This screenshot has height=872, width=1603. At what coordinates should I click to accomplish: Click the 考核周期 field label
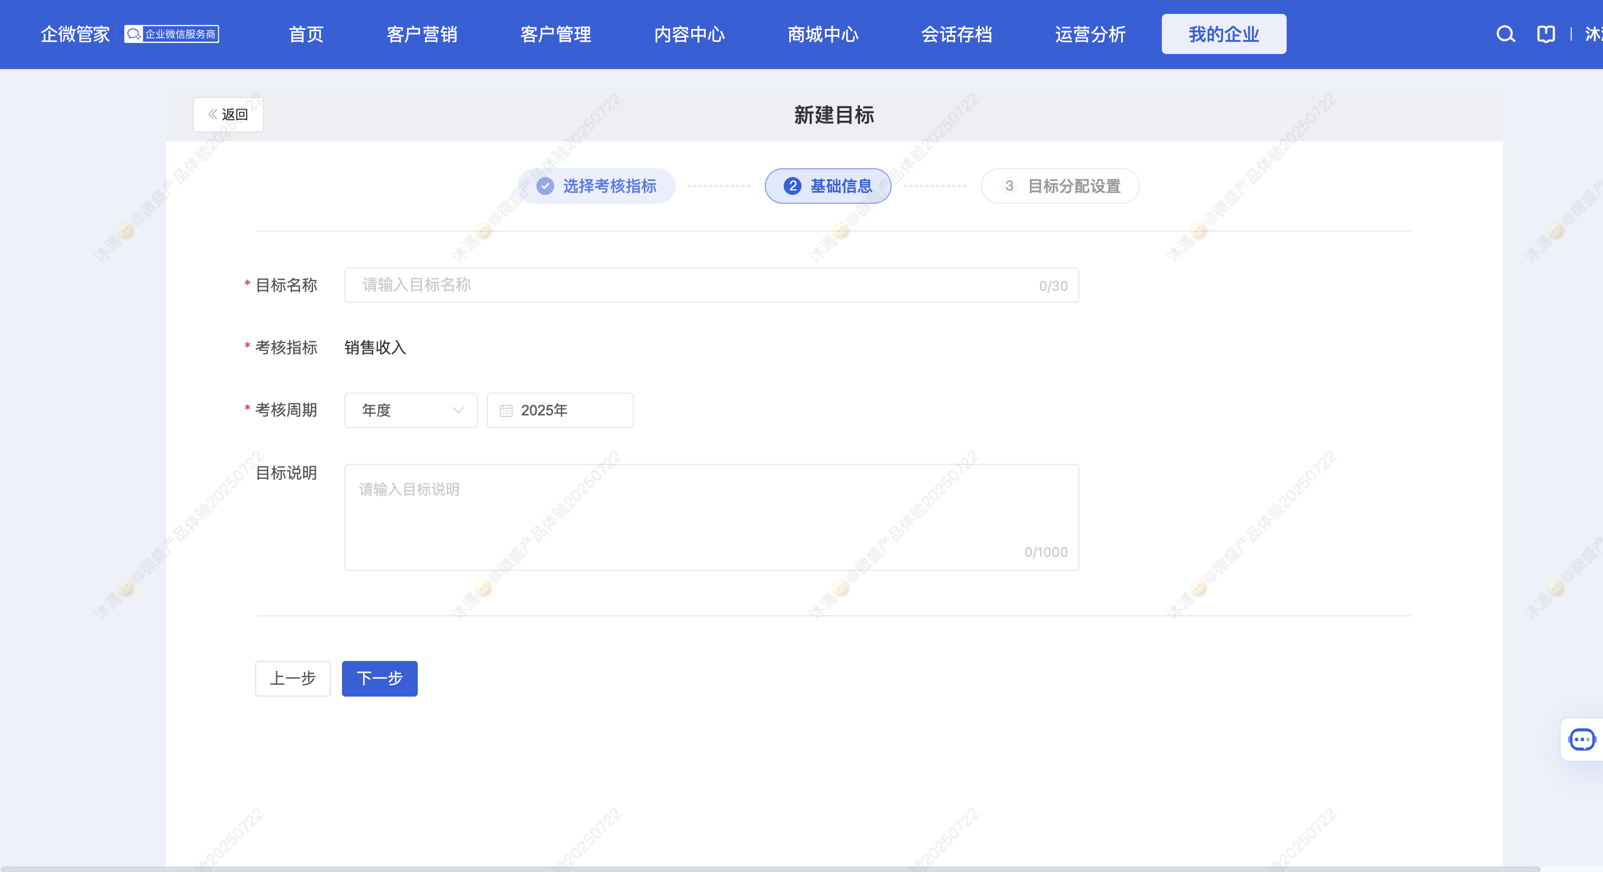[x=286, y=410]
